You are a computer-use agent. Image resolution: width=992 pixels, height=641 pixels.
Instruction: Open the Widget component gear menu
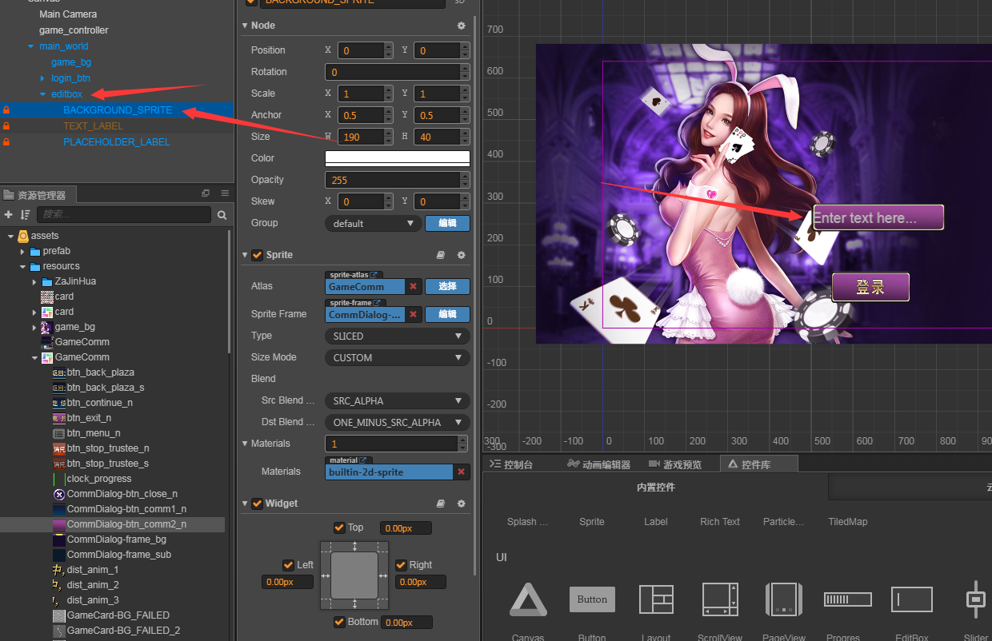tap(461, 504)
